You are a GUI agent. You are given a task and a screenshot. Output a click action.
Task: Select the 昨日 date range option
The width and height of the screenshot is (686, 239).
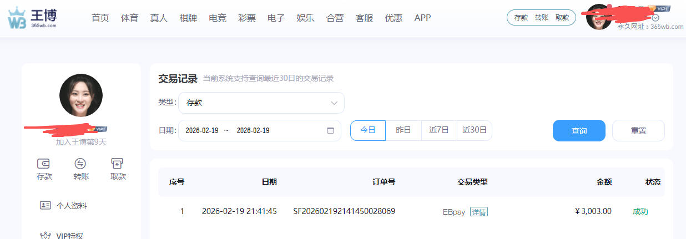tap(403, 130)
